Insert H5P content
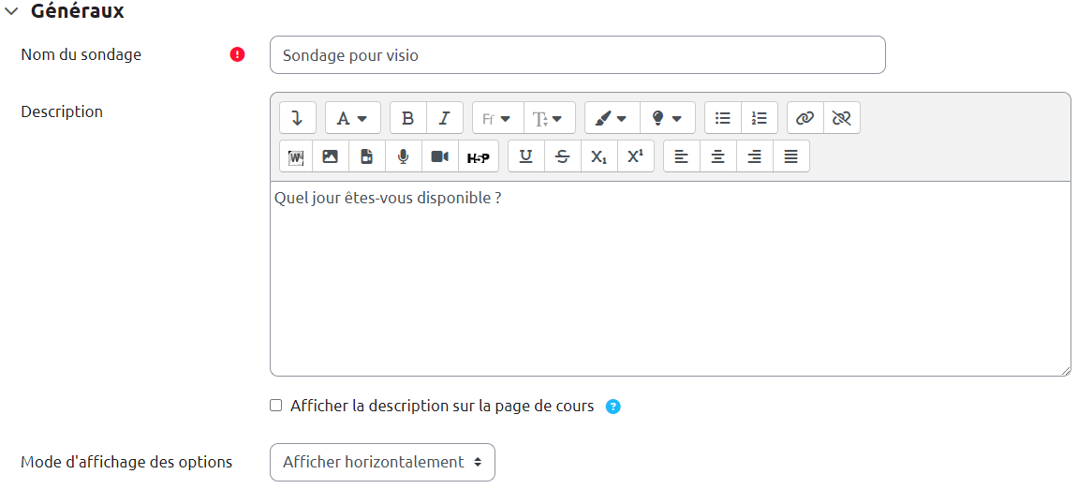This screenshot has width=1078, height=489. click(478, 157)
